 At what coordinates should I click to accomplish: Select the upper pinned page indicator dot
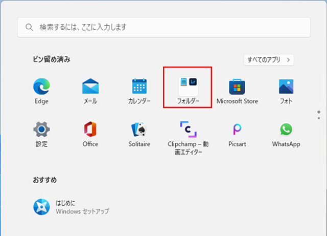[318, 111]
